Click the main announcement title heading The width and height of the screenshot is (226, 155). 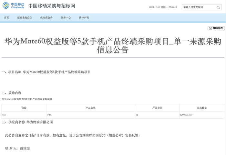(x=113, y=45)
